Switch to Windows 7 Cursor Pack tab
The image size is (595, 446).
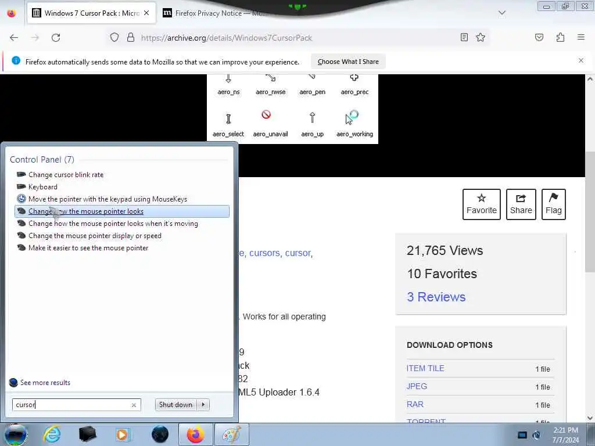(91, 13)
